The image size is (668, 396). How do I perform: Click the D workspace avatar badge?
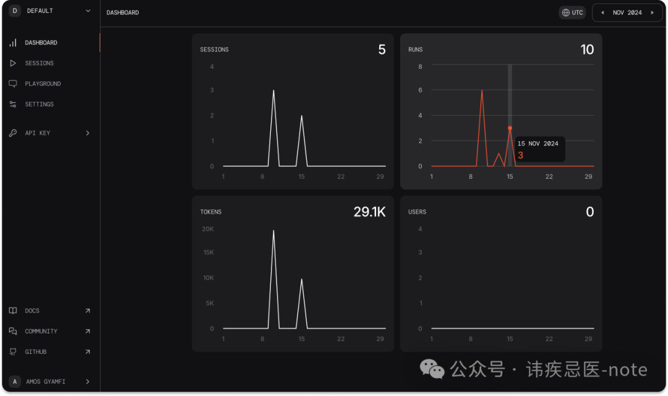pos(15,11)
